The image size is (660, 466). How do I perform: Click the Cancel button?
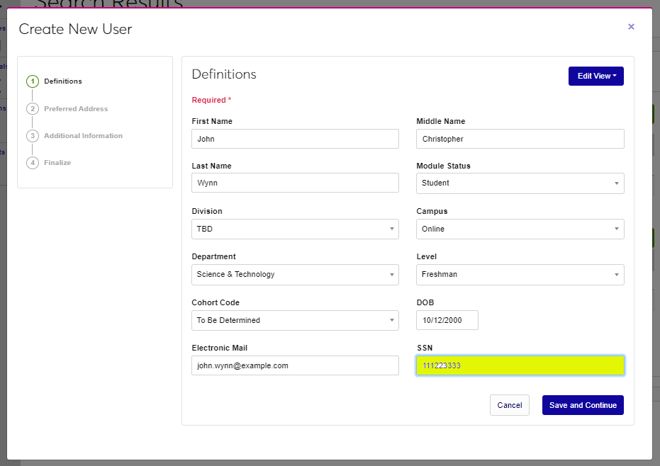[509, 405]
